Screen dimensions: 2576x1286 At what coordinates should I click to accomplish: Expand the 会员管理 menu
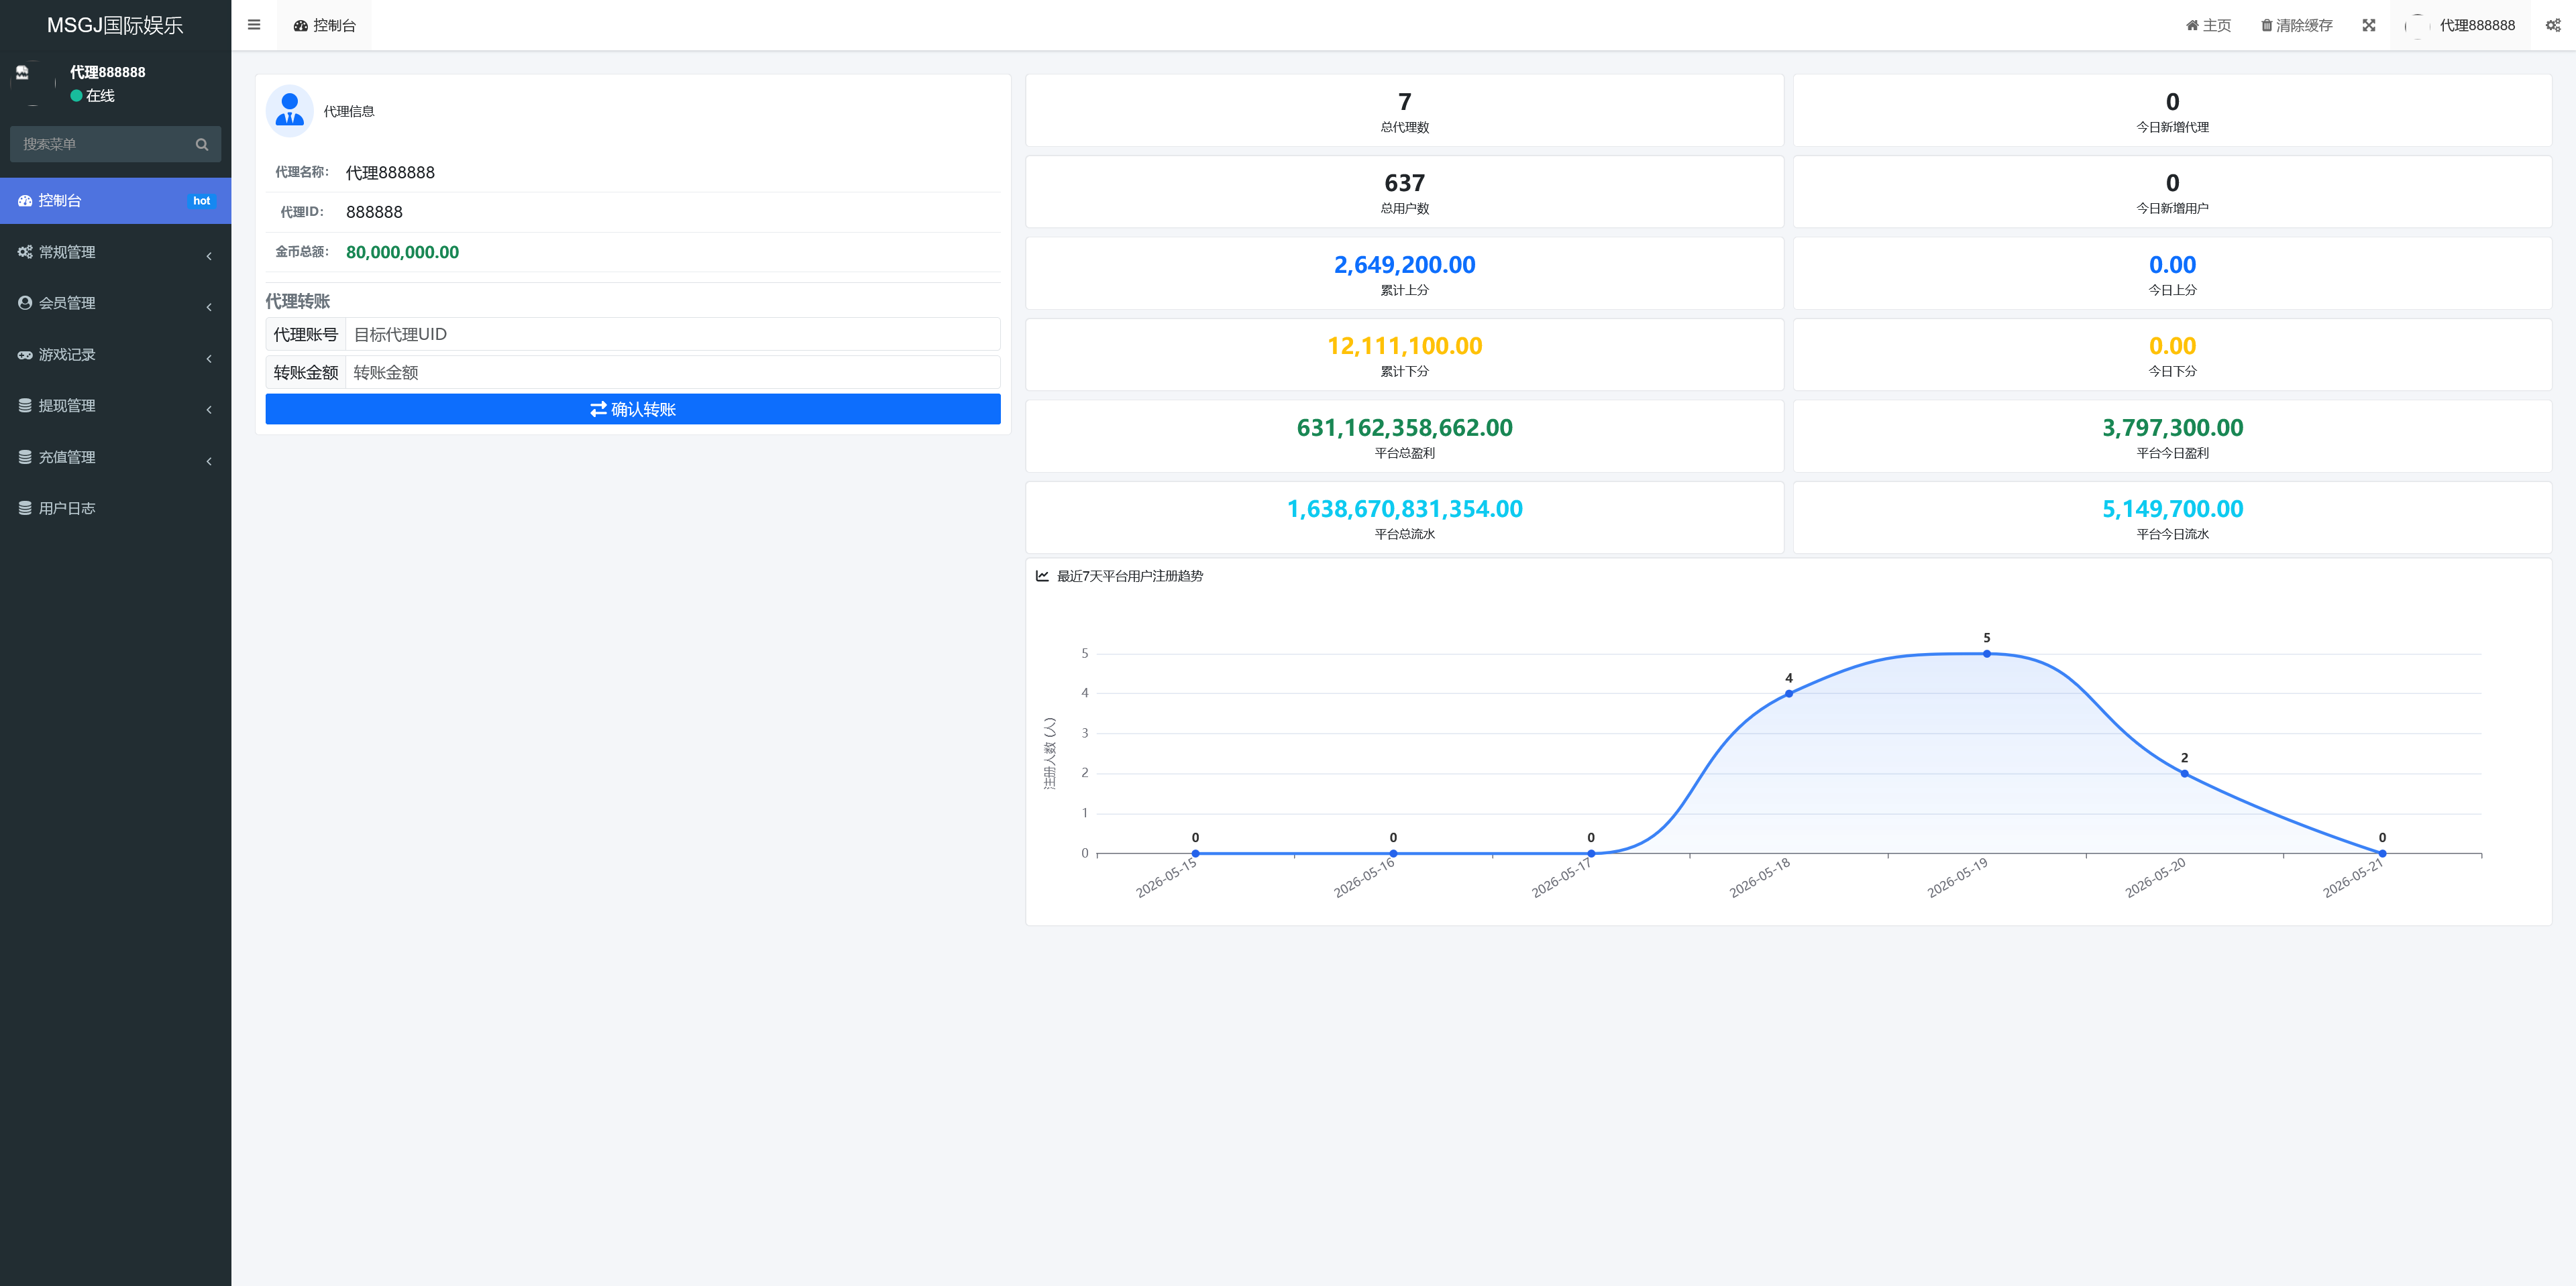[116, 303]
